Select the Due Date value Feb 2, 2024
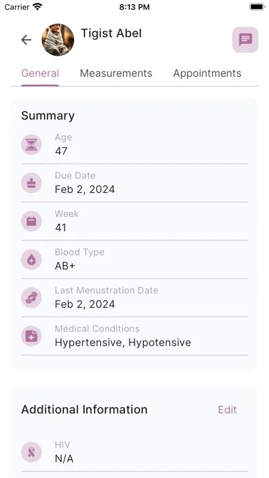The width and height of the screenshot is (269, 478). coord(84,190)
